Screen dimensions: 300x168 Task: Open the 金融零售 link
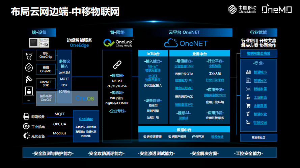[x=260, y=106]
